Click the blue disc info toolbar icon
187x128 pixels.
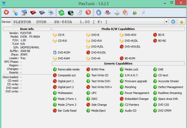coord(99,13)
